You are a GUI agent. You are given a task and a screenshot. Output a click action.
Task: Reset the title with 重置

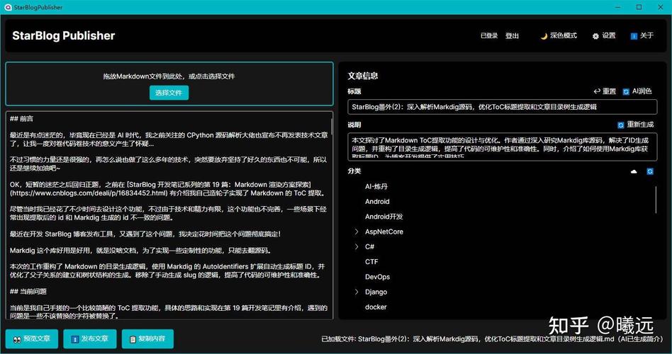[x=605, y=91]
